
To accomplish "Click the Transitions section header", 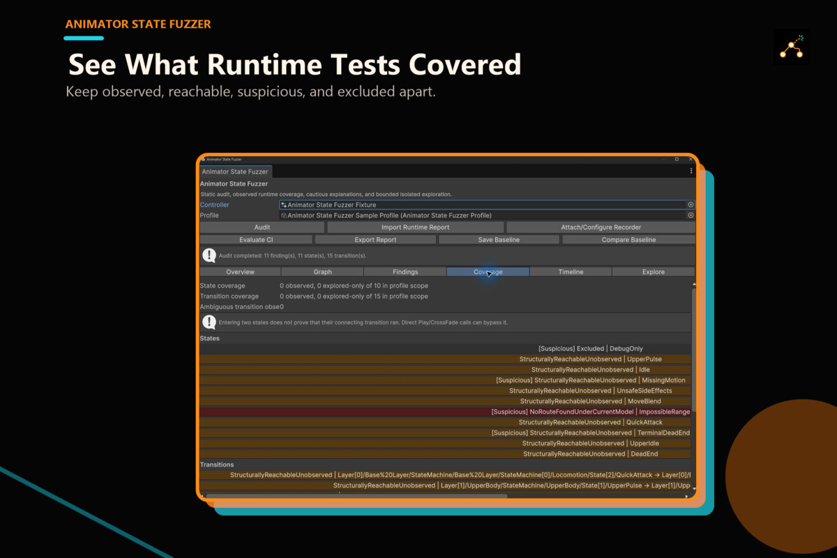I will click(217, 465).
